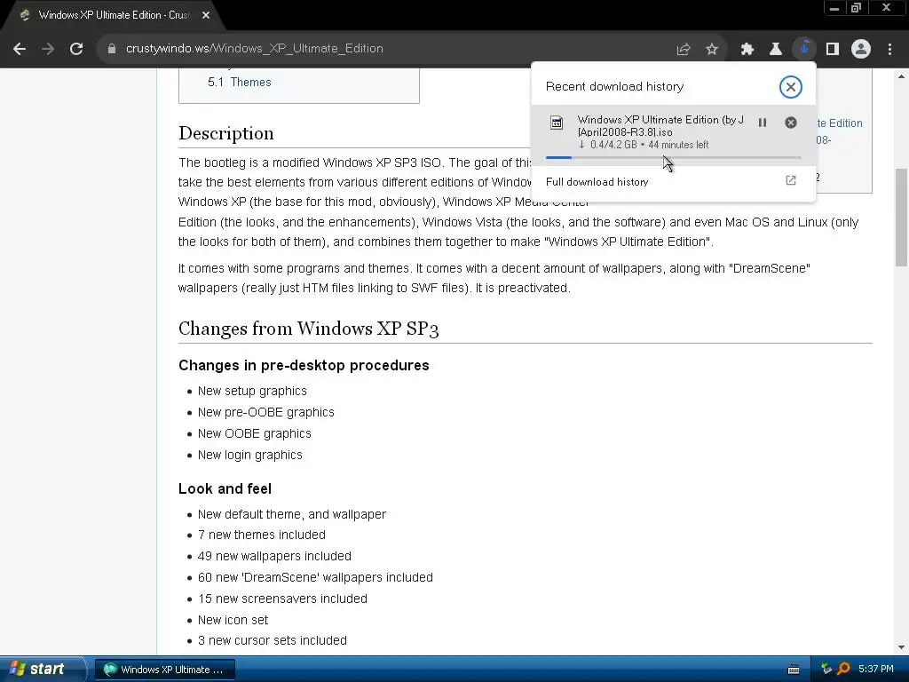Open Chrome Labs flask icon
909x682 pixels.
tap(776, 50)
